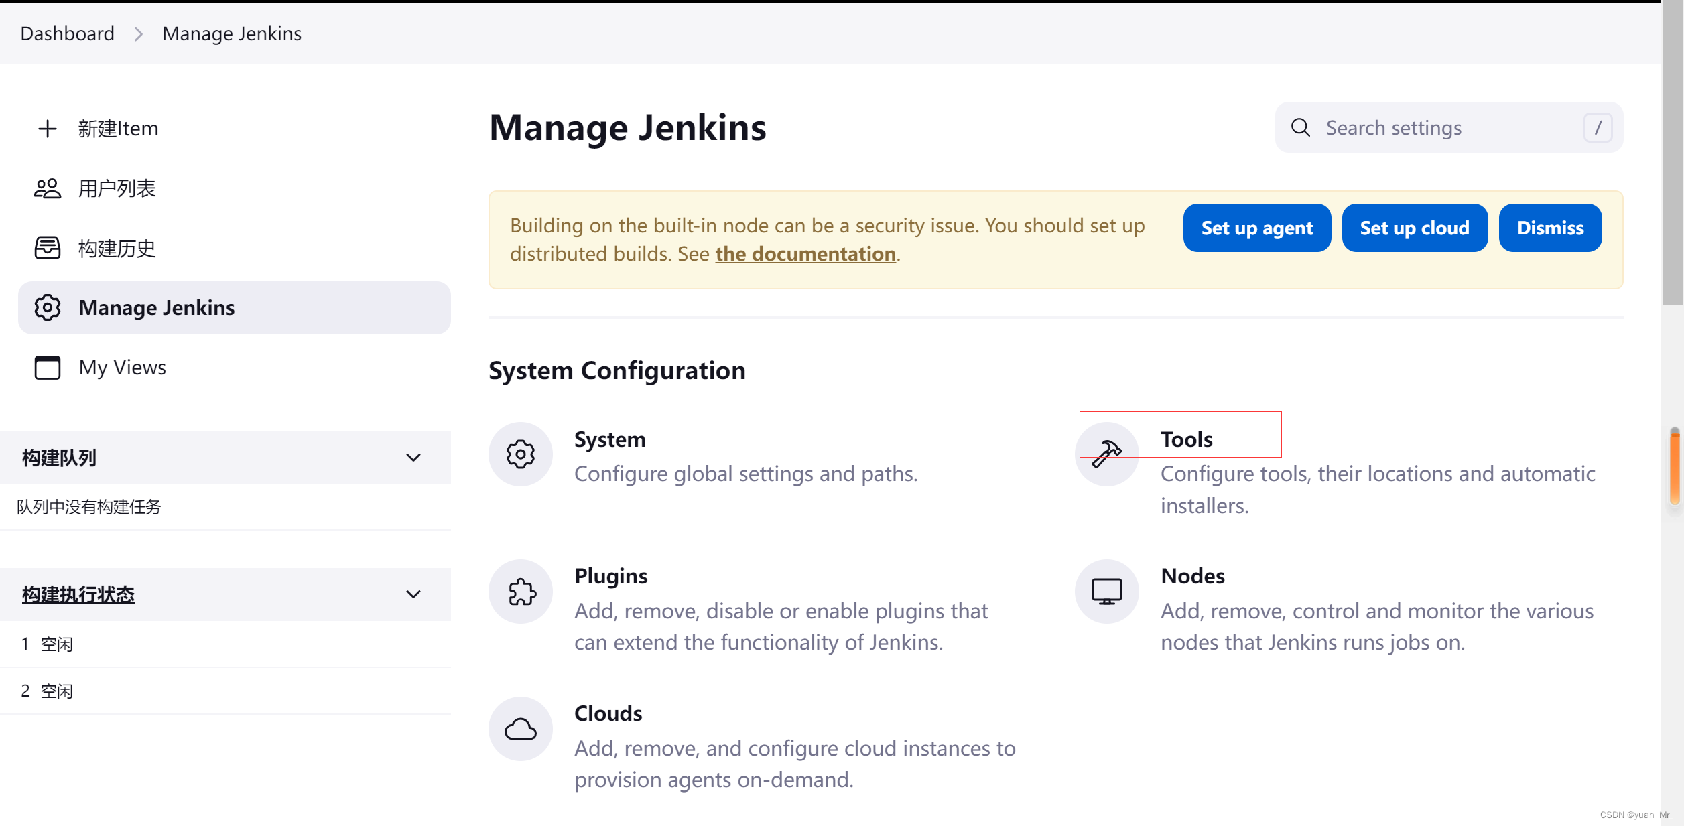Open the documentation link
This screenshot has height=826, width=1684.
coord(805,254)
